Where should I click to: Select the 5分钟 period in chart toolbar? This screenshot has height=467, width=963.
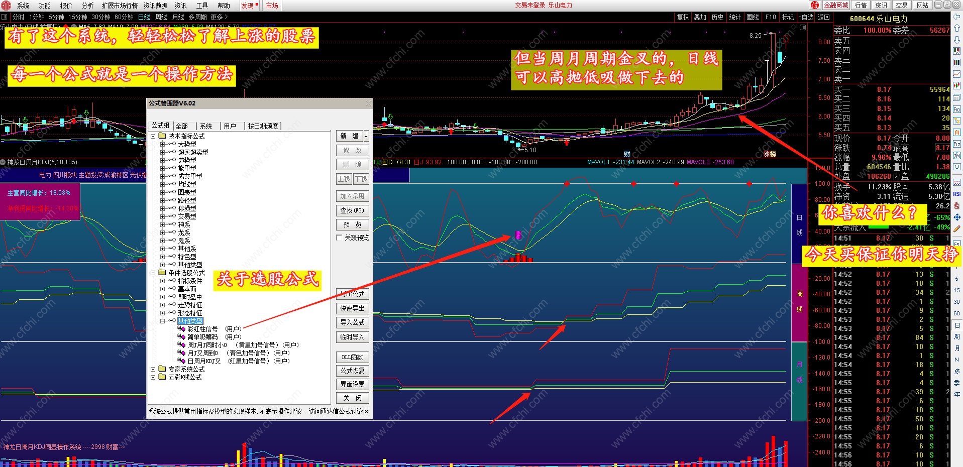tap(57, 17)
